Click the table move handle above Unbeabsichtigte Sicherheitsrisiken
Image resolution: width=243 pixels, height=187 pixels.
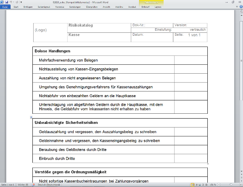point(32,117)
